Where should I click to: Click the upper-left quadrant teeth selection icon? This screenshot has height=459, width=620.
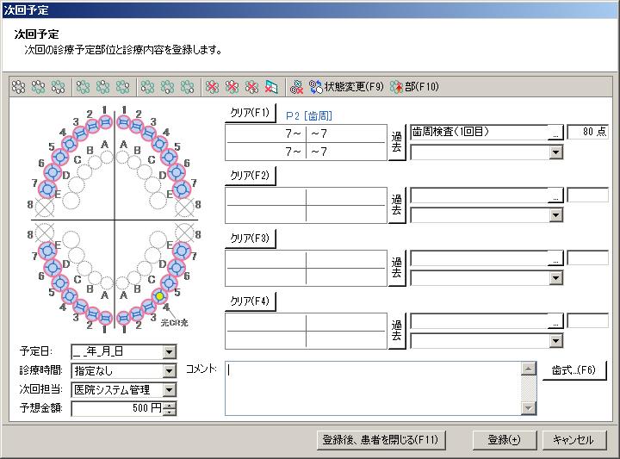point(83,87)
